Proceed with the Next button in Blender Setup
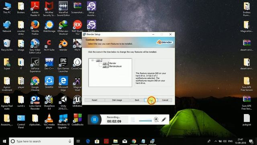Viewport: 257px width, 145px height. [151, 100]
